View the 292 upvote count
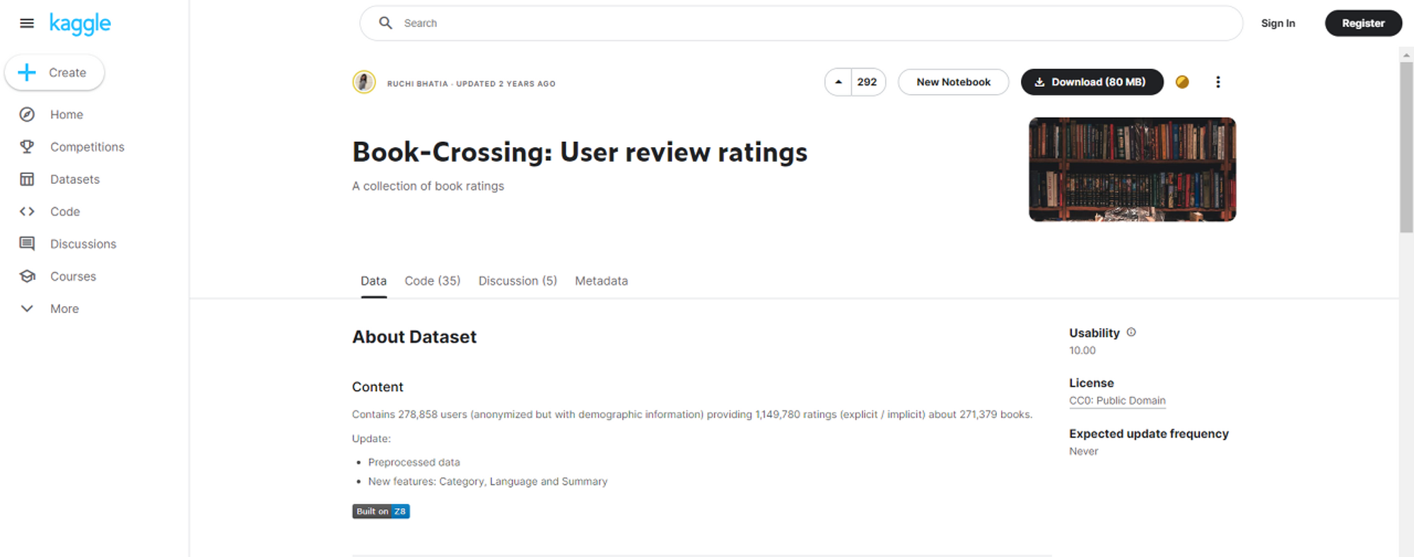This screenshot has width=1414, height=557. [867, 82]
